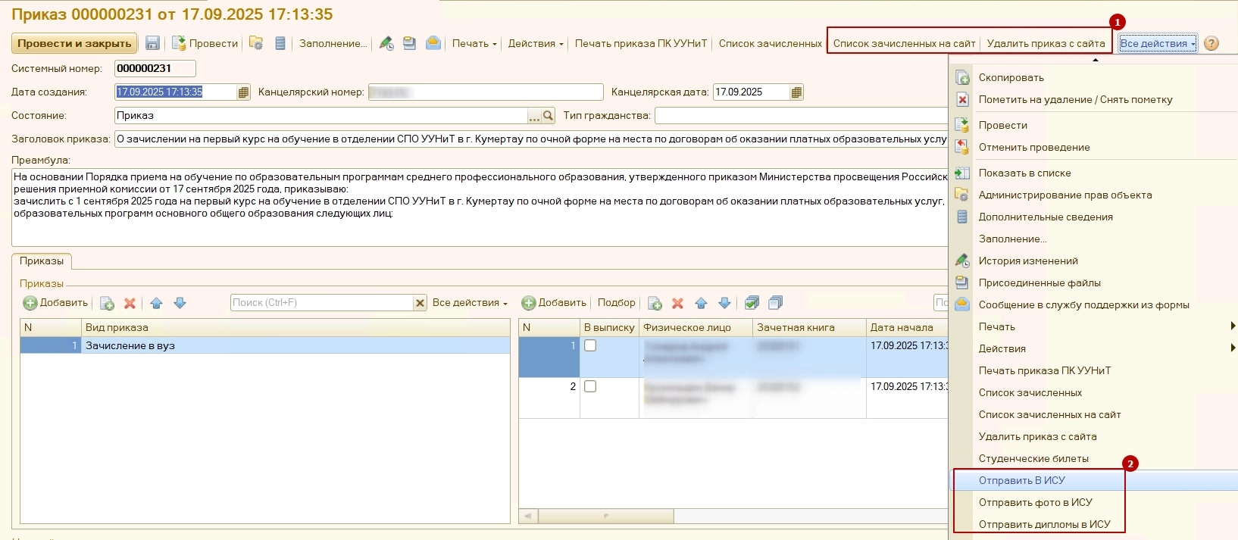Expand the Действия dropdown in toolbar
Viewport: 1238px width, 540px height.
coord(535,43)
